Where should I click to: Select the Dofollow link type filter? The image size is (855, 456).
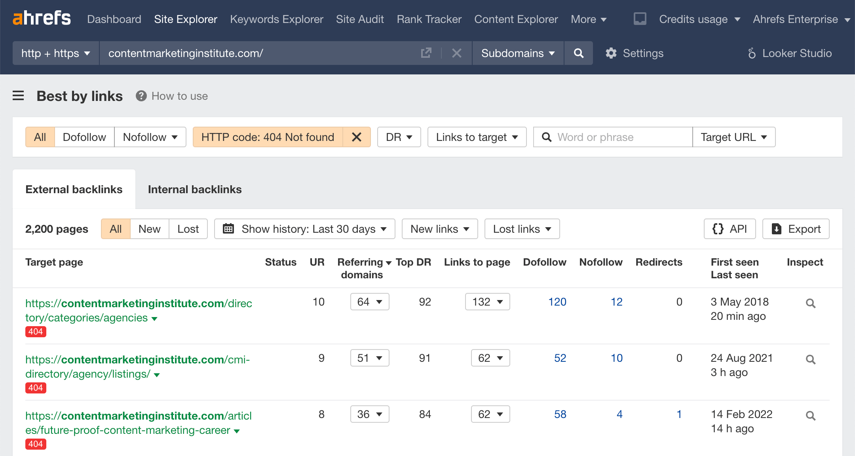coord(84,137)
